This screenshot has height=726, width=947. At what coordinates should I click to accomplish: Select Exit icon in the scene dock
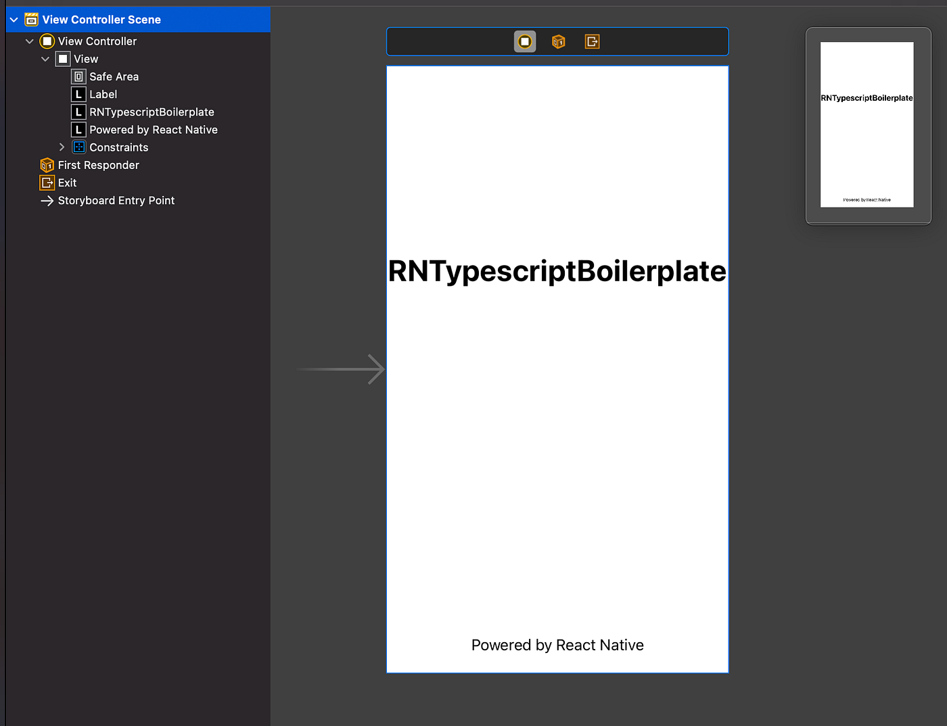tap(592, 42)
